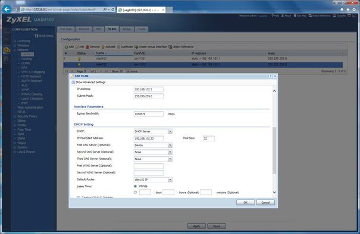The height and width of the screenshot is (234, 360).
Task: Click the Egress Bandwidth field
Action: coord(149,114)
